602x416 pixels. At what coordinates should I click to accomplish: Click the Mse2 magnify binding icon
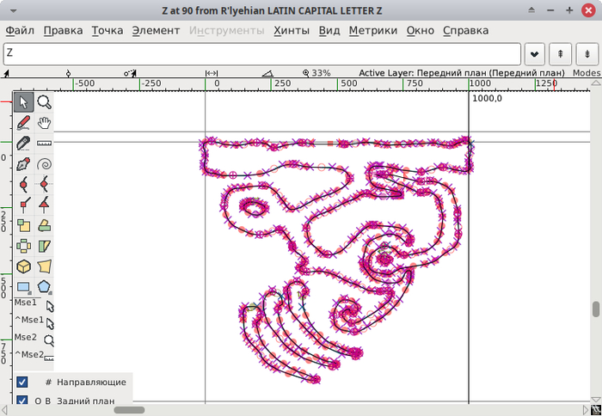pos(49,340)
